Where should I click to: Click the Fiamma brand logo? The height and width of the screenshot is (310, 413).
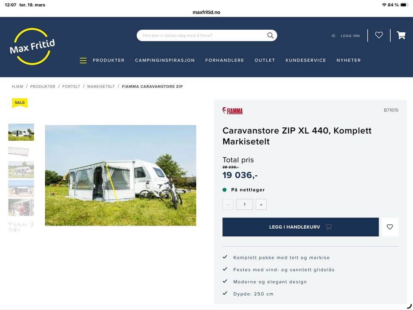point(232,111)
